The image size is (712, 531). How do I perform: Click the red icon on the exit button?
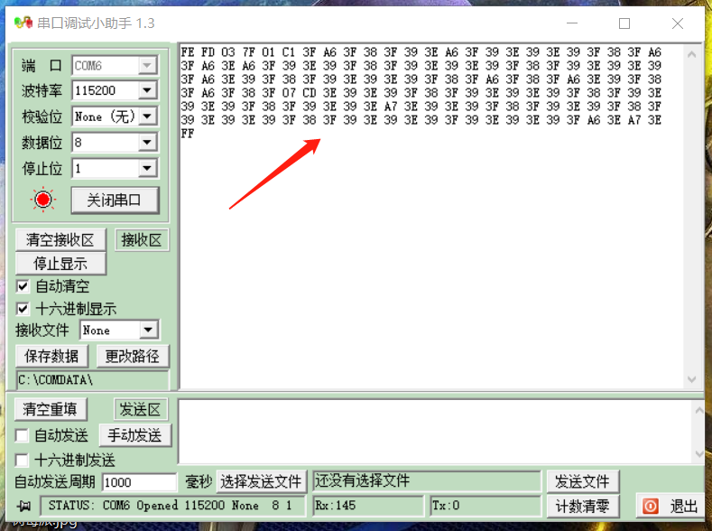tap(651, 506)
